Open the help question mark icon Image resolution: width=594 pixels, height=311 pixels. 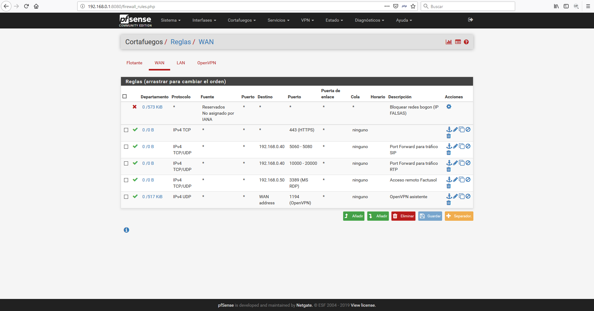click(x=466, y=42)
